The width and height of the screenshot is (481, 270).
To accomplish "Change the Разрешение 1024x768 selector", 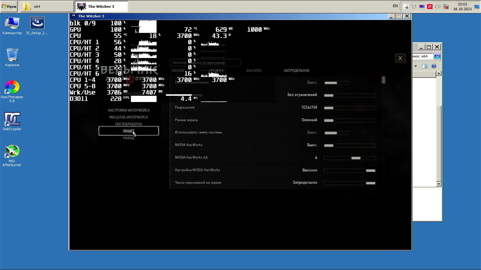I will coord(349,108).
